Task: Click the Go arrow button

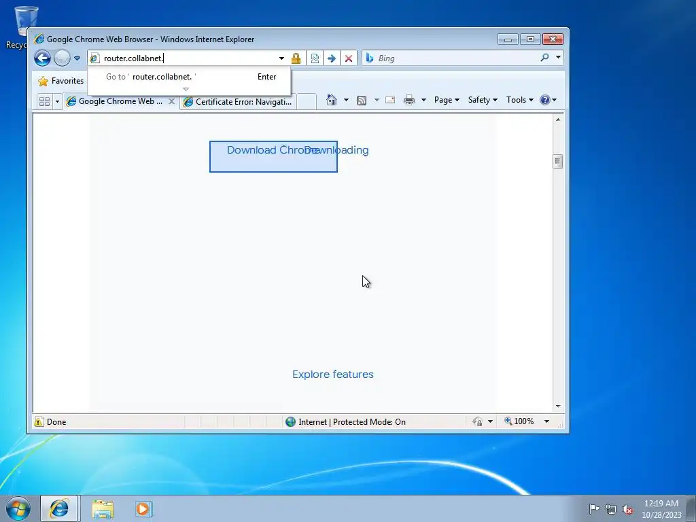Action: (332, 58)
